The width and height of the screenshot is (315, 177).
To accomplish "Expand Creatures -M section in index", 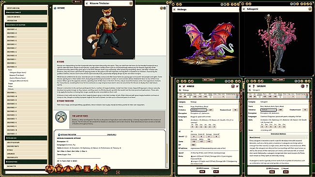I will coord(26,96).
